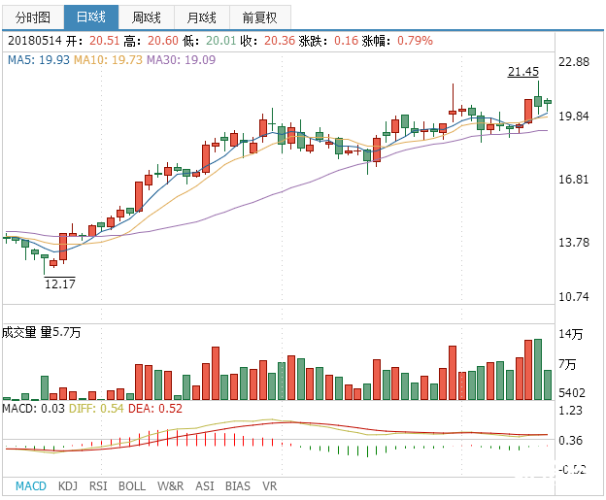Click the 16.81 price axis label
606x500 pixels.
[574, 180]
